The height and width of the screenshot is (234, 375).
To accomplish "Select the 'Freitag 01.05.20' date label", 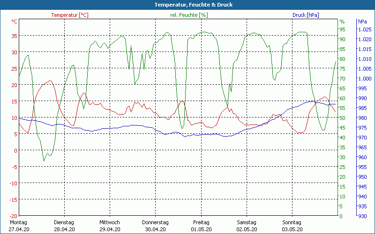I will (x=201, y=226).
